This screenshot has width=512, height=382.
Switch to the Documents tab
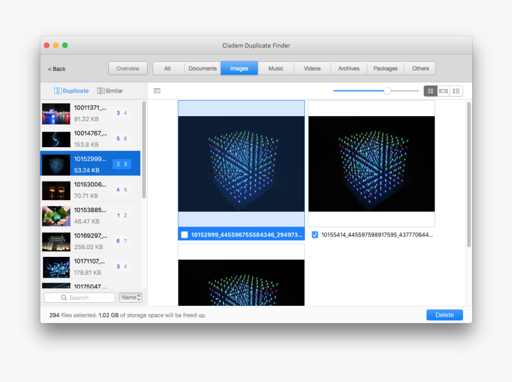pyautogui.click(x=202, y=69)
